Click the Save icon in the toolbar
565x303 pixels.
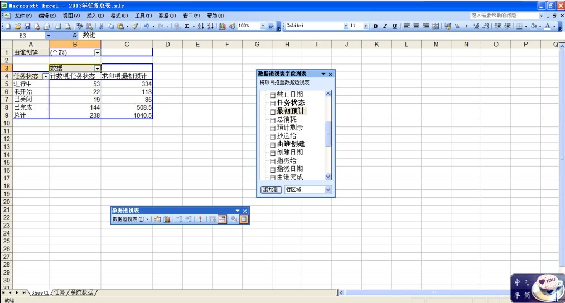point(27,26)
